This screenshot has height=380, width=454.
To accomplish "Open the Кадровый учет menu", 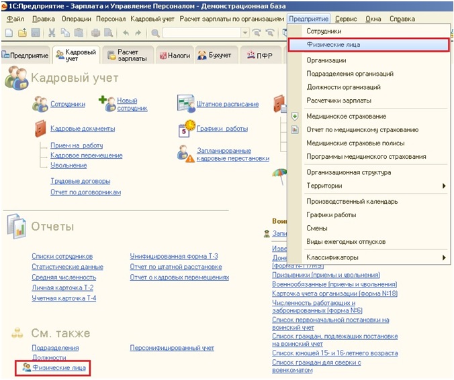I will click(x=152, y=19).
